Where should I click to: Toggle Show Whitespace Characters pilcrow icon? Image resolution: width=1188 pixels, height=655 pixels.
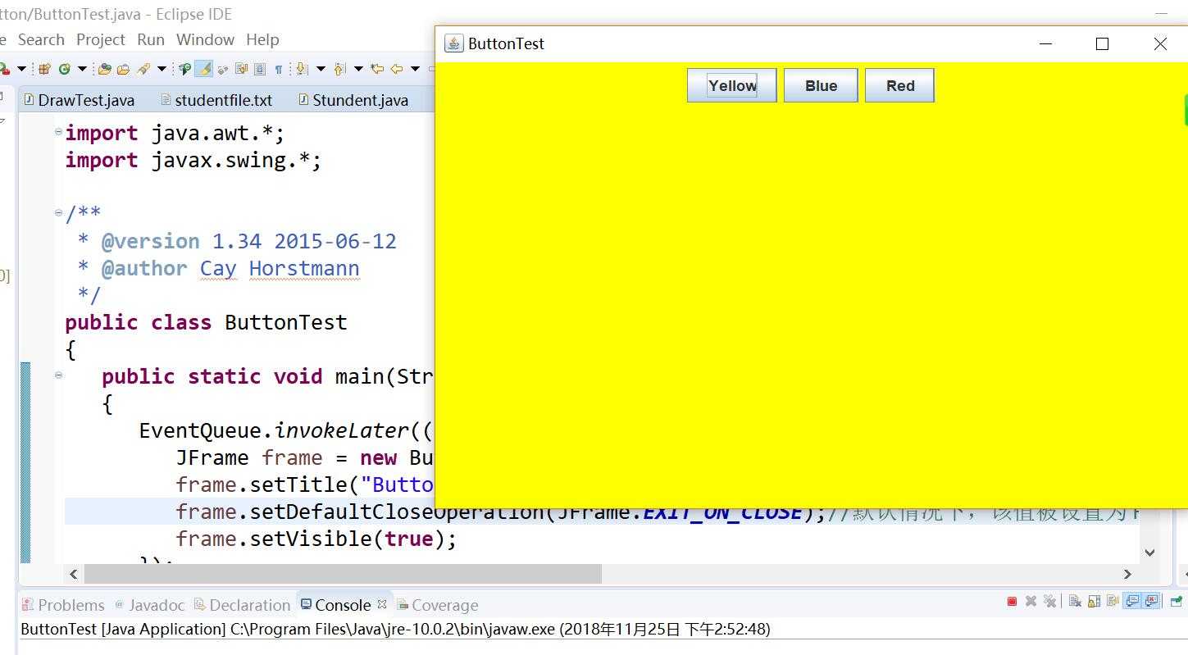pyautogui.click(x=279, y=69)
